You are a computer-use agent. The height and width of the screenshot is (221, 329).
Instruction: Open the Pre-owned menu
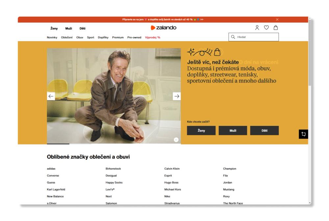coord(134,37)
